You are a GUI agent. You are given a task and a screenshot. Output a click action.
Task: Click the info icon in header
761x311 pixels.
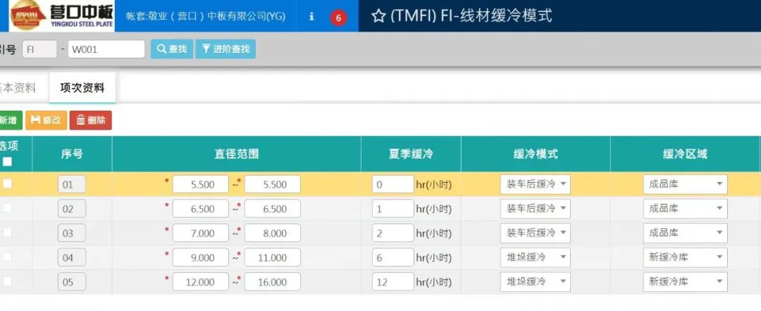click(311, 17)
